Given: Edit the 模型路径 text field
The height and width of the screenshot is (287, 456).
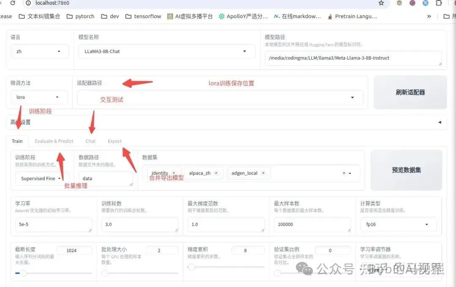Looking at the screenshot, I should coord(353,58).
